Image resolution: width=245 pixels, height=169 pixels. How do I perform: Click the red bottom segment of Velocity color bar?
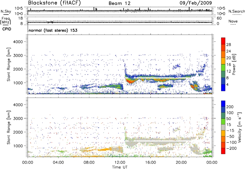pyautogui.click(x=223, y=151)
